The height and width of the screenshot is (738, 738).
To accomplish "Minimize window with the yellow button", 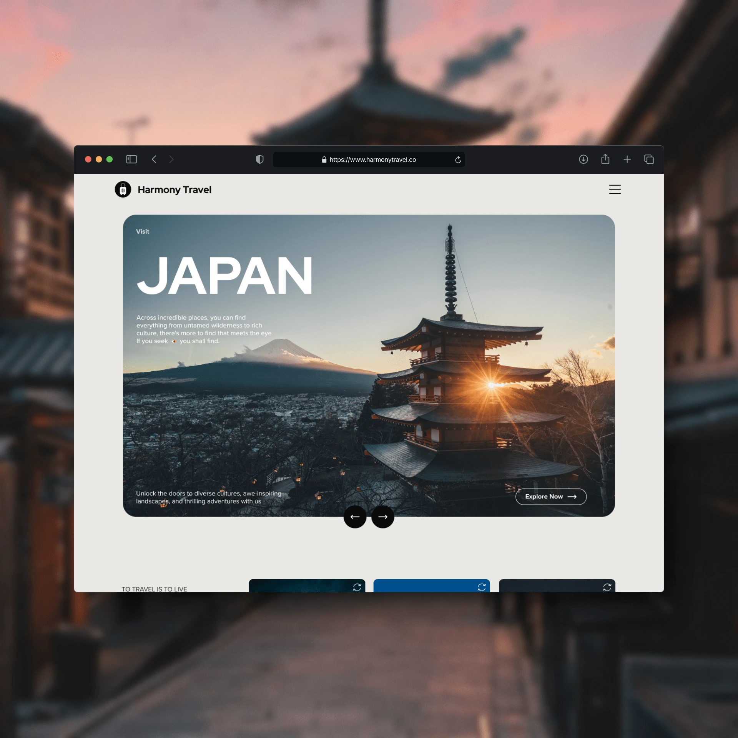I will coord(99,159).
